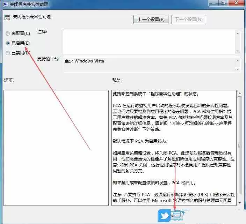Click the down arrow of the 帮助 pane scrollbar
Screen dimensions: 246x224
coord(240,203)
